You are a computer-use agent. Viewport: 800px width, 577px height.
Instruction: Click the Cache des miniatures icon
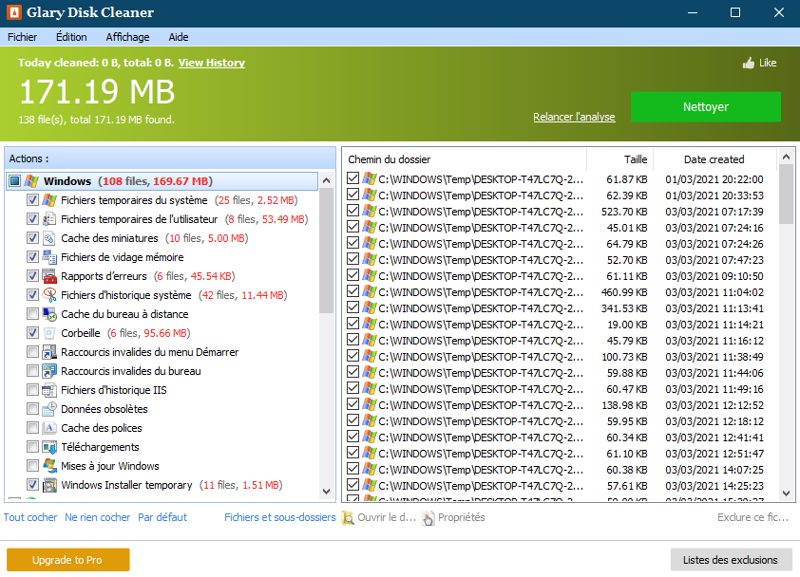[49, 238]
